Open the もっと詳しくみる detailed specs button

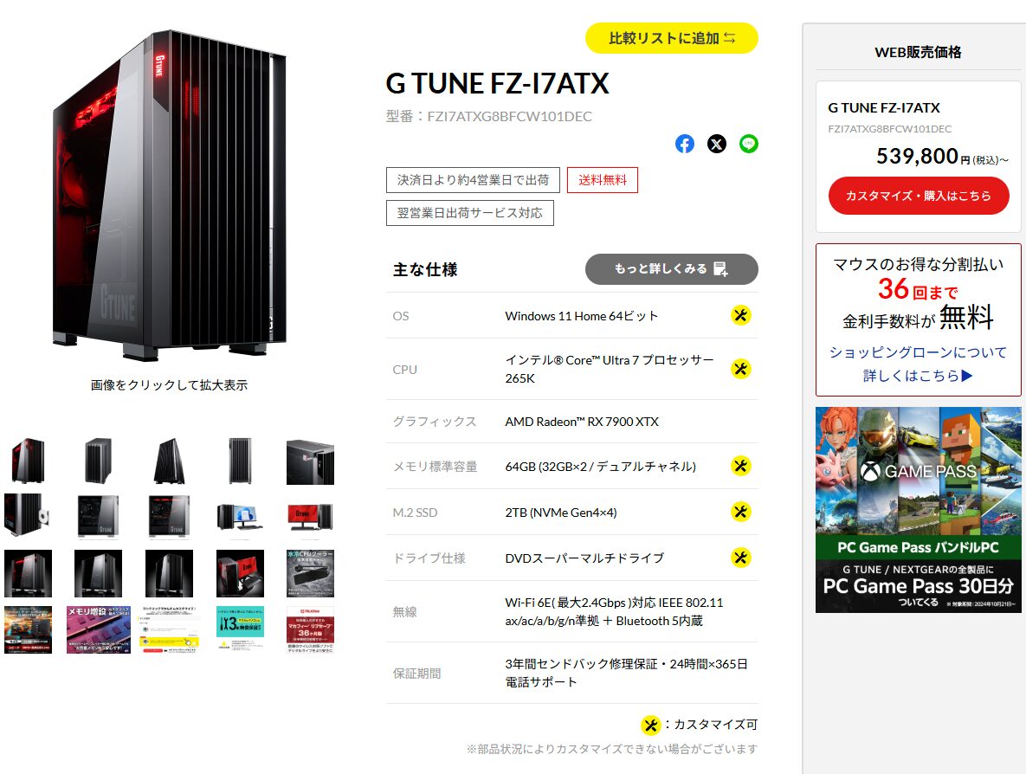(671, 269)
